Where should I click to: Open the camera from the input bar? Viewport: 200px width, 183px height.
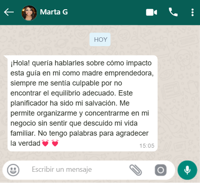(x=160, y=170)
